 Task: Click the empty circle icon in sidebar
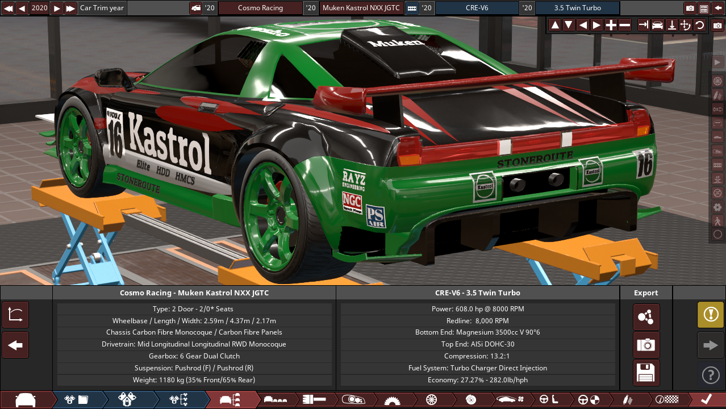point(717,234)
